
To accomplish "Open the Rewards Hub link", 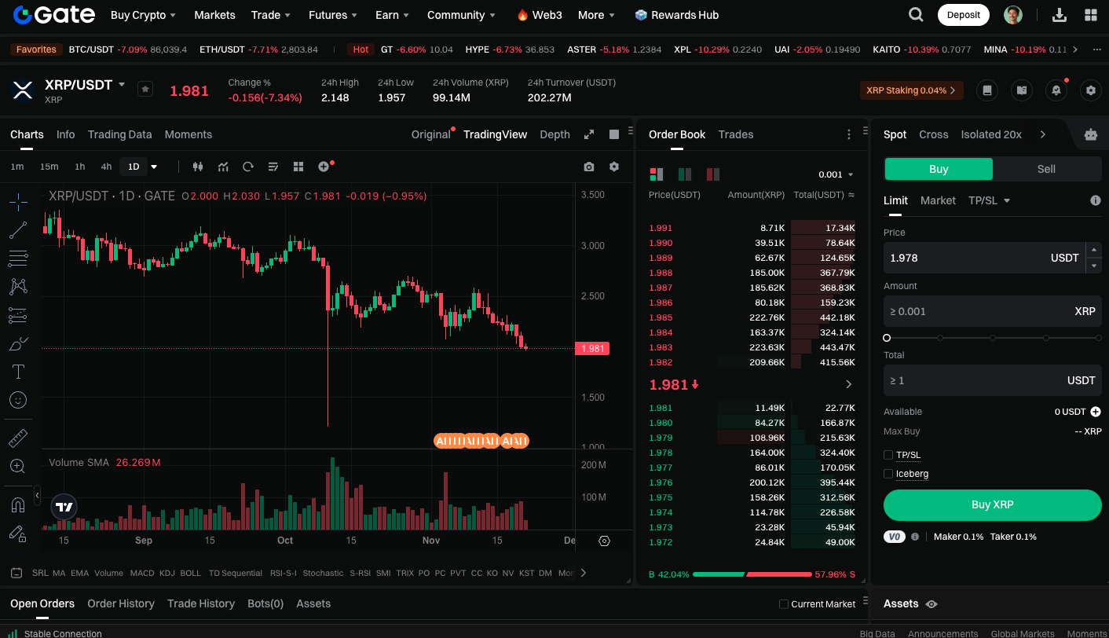I will point(676,15).
